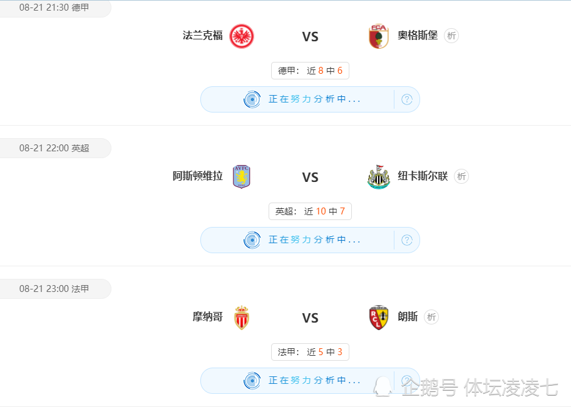Open analysis icon beside 纽卡斯尔联
This screenshot has width=571, height=407.
[x=461, y=176]
